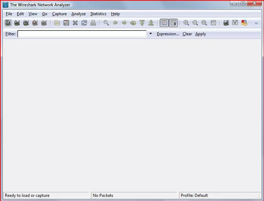Click the 'Profile: Default' status entry
264x201 pixels.
click(194, 195)
